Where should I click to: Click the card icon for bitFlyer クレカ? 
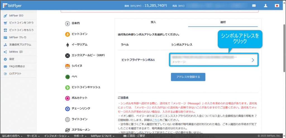(5, 37)
